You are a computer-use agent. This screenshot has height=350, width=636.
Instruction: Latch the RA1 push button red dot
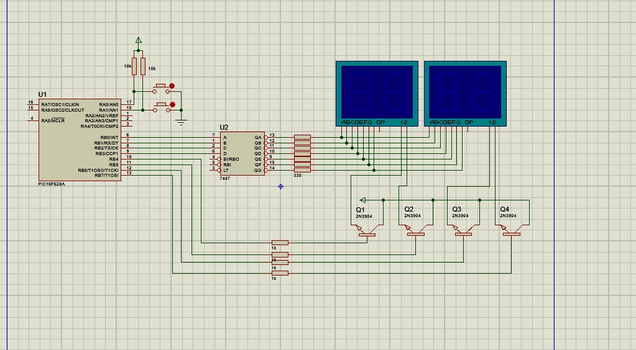(172, 104)
